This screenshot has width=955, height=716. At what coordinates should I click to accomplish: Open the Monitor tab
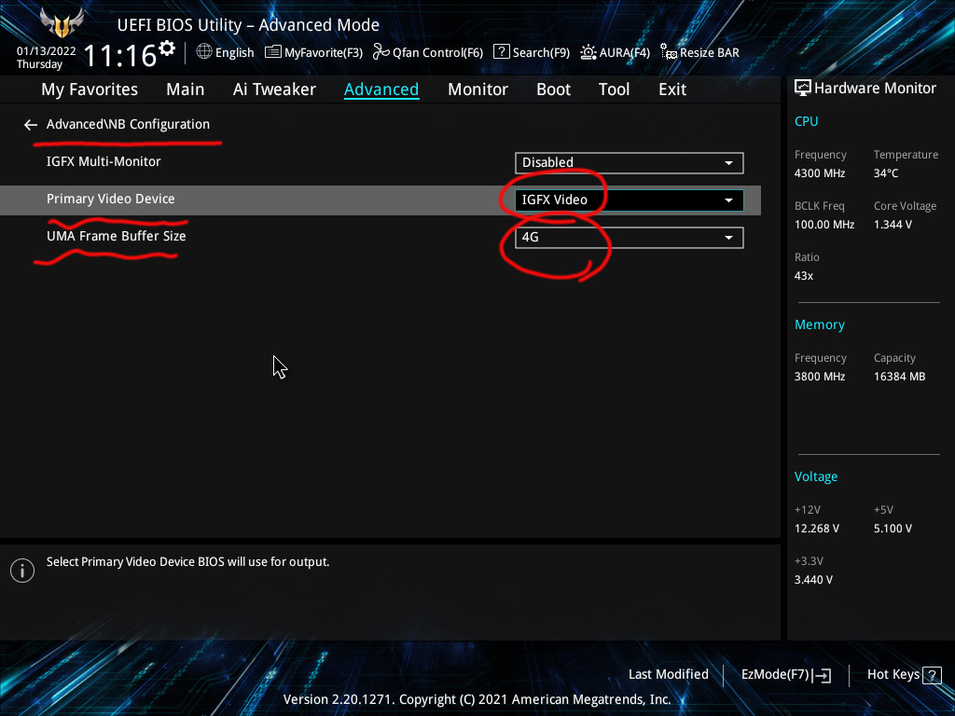click(x=478, y=89)
